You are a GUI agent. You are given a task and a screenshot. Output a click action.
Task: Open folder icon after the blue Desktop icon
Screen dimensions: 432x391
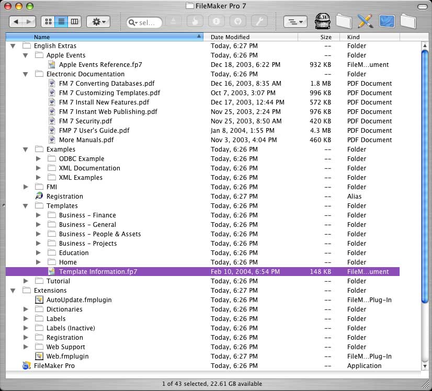408,21
